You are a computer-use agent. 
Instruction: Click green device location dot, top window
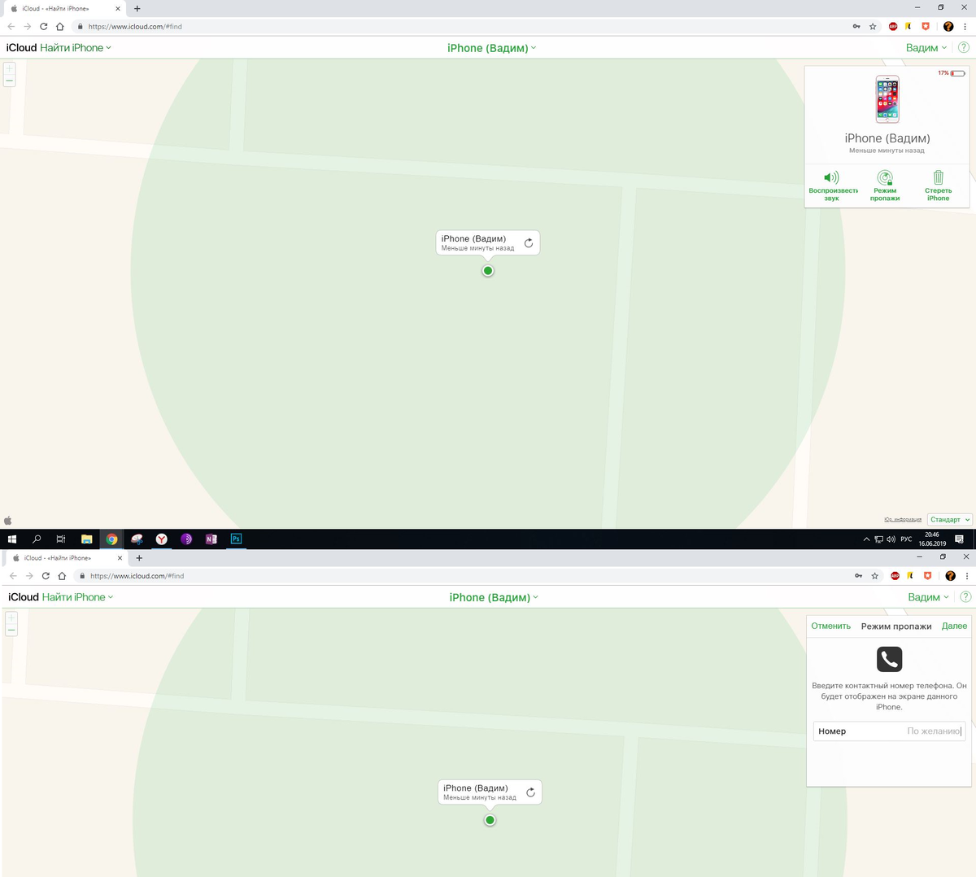click(488, 271)
